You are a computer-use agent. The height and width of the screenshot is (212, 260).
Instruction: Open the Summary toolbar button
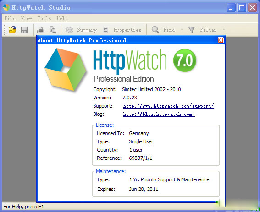click(x=81, y=30)
